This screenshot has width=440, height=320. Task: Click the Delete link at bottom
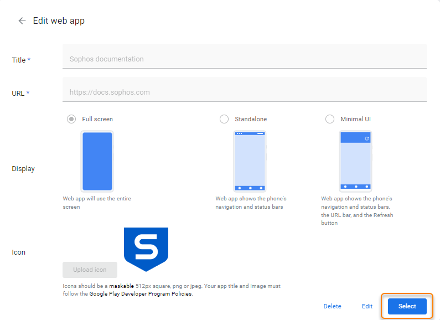332,306
